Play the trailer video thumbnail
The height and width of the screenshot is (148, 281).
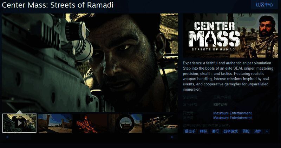(x=19, y=123)
